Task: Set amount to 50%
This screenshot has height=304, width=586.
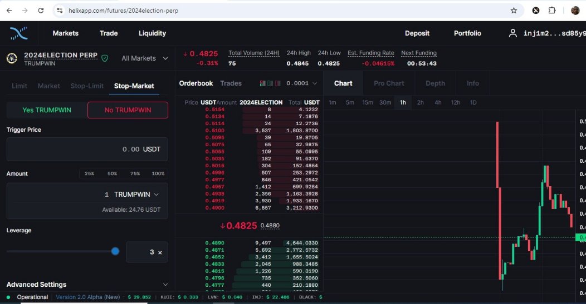Action: point(112,173)
